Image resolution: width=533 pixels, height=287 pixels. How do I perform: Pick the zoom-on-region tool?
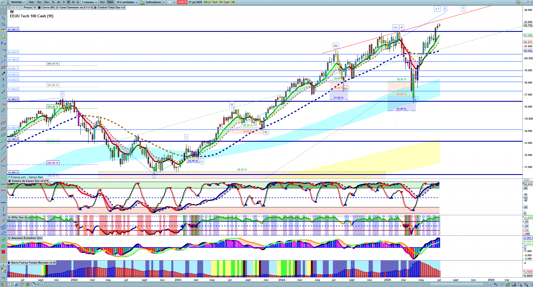[x=3, y=24]
